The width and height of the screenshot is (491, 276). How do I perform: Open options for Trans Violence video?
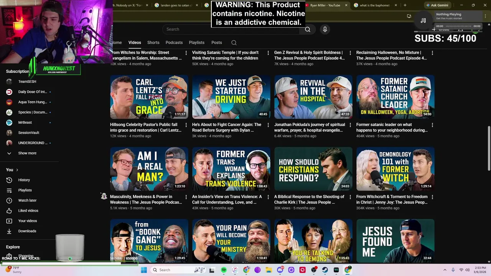tap(268, 197)
